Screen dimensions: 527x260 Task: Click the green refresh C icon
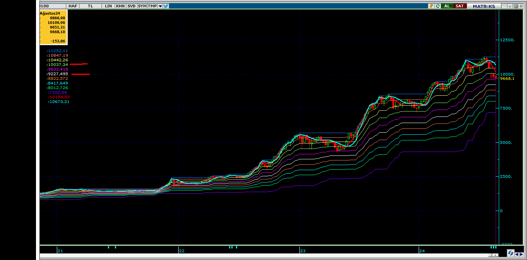438,6
